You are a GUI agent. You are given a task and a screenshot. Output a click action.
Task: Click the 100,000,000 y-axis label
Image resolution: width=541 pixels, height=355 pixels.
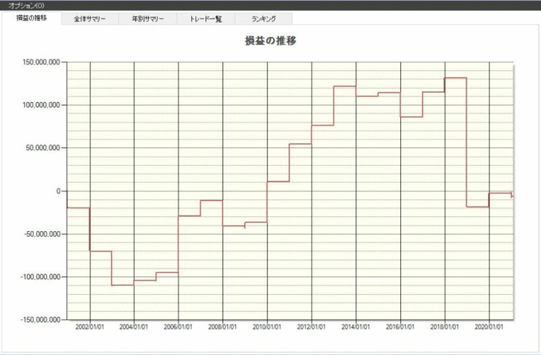tap(41, 105)
